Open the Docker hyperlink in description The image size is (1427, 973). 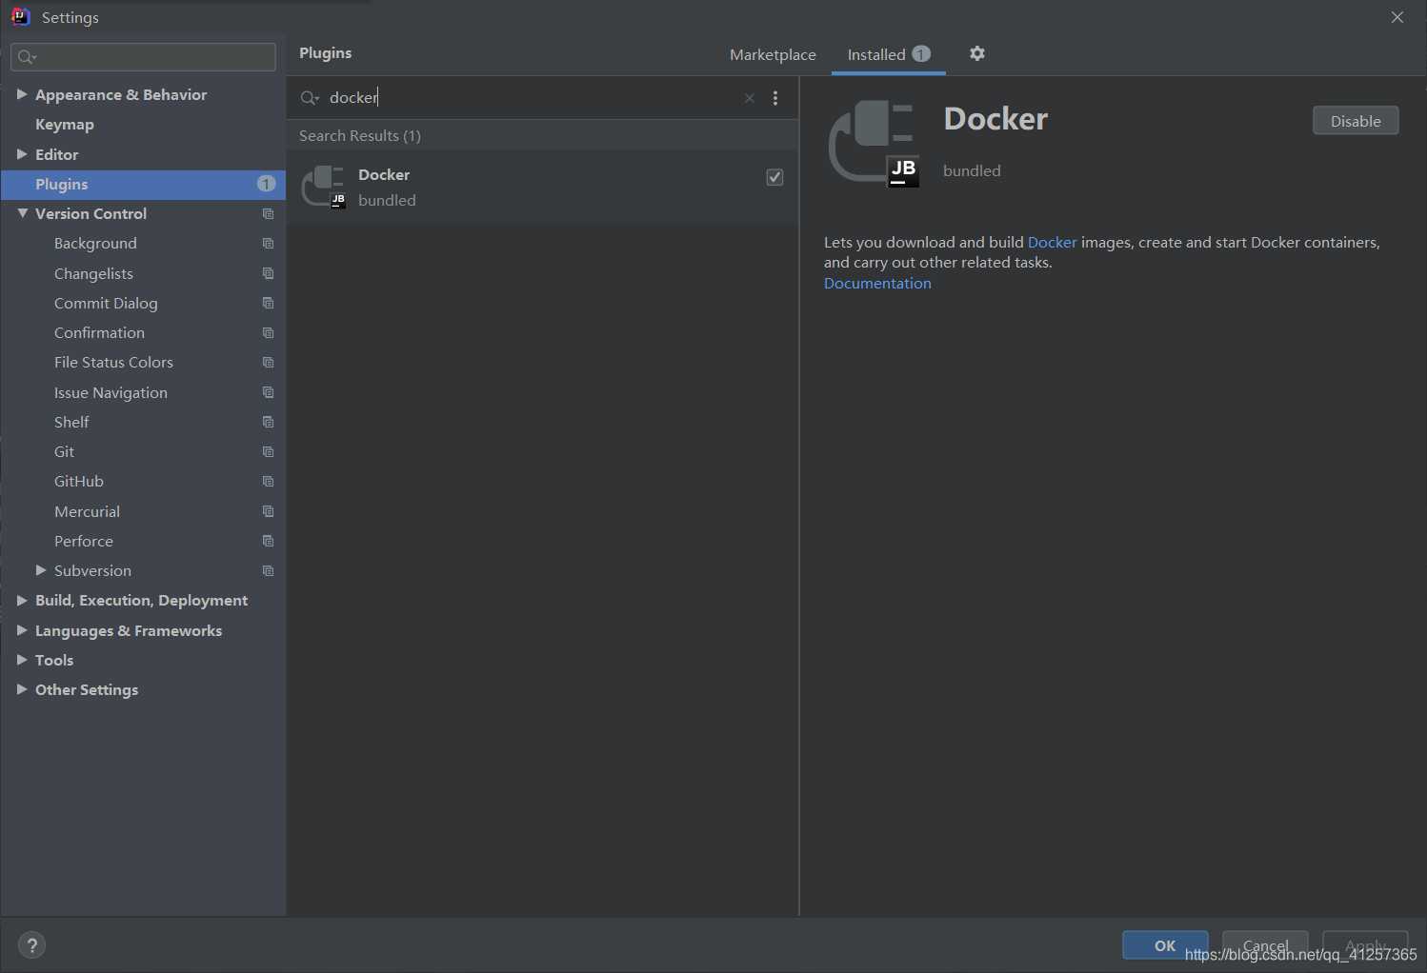coord(1052,243)
